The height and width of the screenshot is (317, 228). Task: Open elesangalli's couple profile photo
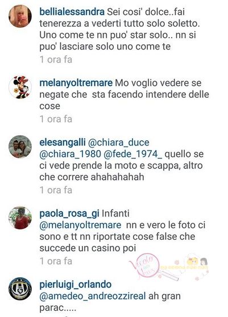(x=20, y=147)
